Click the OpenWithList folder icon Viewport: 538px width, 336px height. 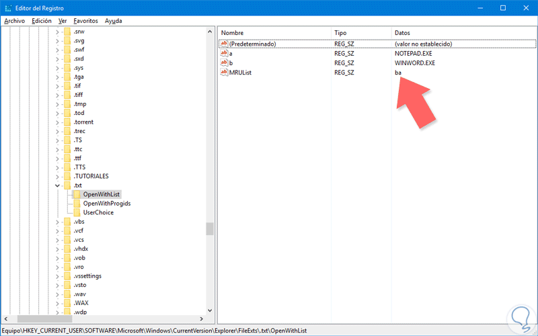tap(77, 194)
